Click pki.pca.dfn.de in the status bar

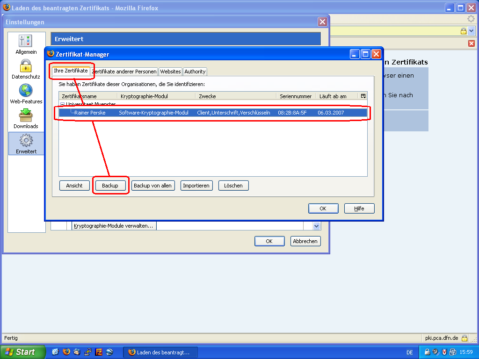tap(442, 338)
